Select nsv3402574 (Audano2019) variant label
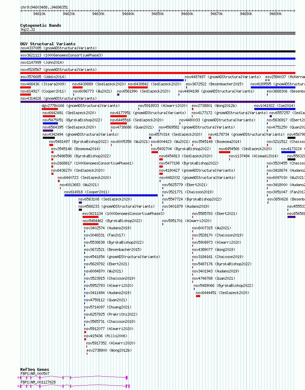Screen dimensions: 305x390 pyautogui.click(x=108, y=228)
